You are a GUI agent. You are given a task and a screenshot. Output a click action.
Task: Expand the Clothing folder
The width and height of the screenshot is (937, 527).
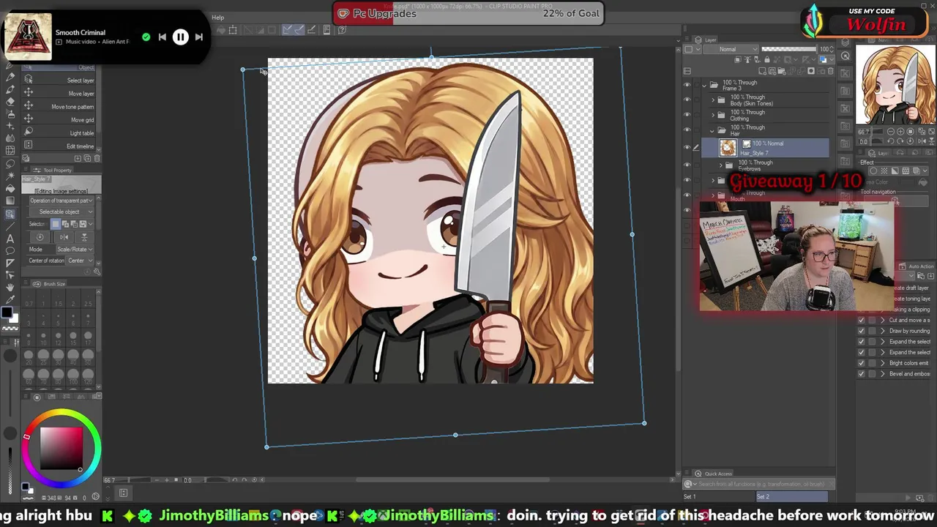(713, 116)
